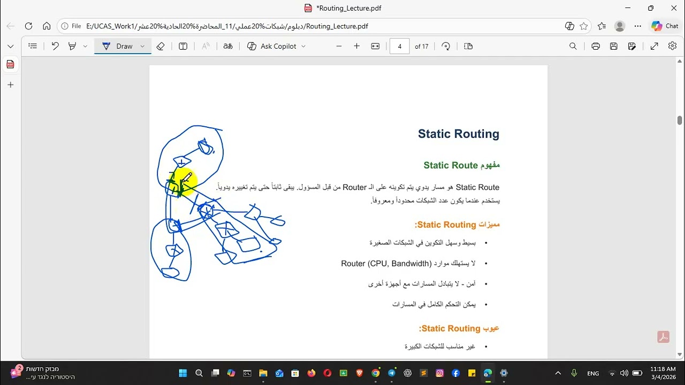Open Windows taskbar search
Image resolution: width=685 pixels, height=385 pixels.
(x=199, y=373)
